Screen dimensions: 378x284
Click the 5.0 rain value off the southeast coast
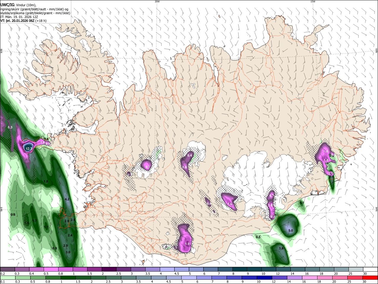point(290,230)
